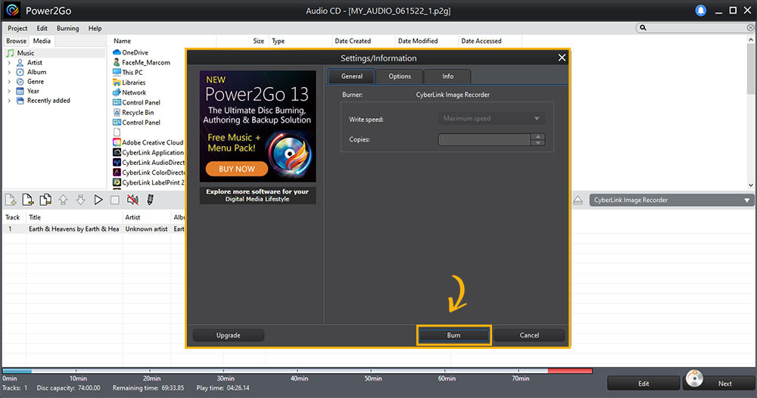Click the 'Explore more software' banner
757x398 pixels.
(257, 195)
